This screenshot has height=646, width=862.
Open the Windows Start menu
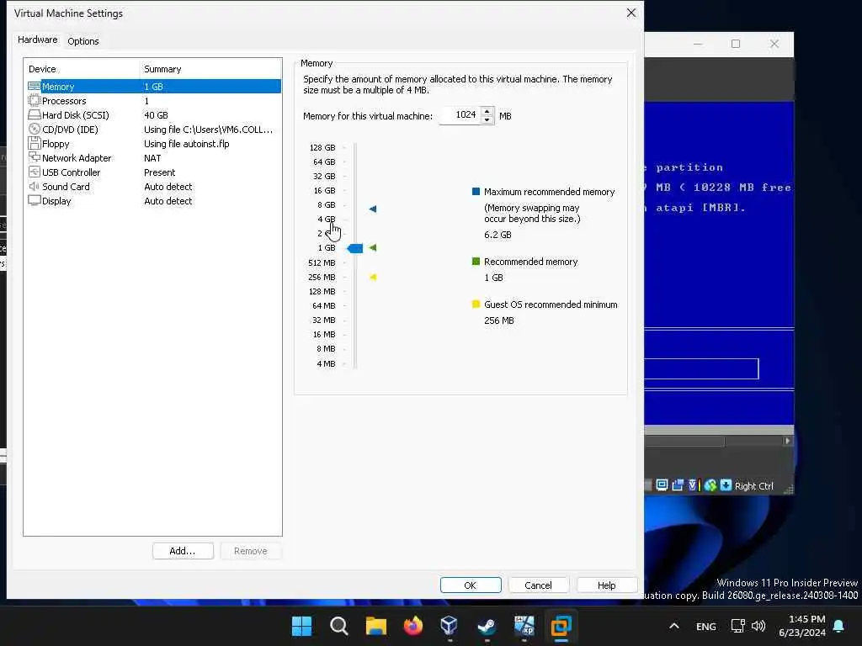(x=301, y=626)
